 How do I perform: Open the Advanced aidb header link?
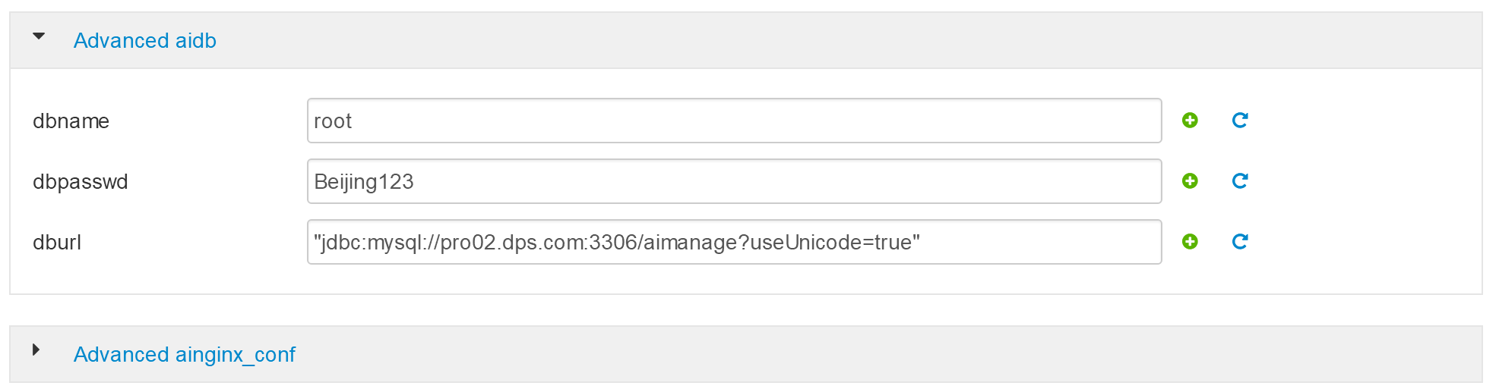tap(145, 41)
